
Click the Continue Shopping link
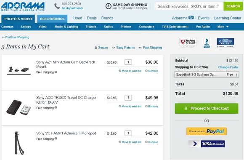tap(16, 37)
